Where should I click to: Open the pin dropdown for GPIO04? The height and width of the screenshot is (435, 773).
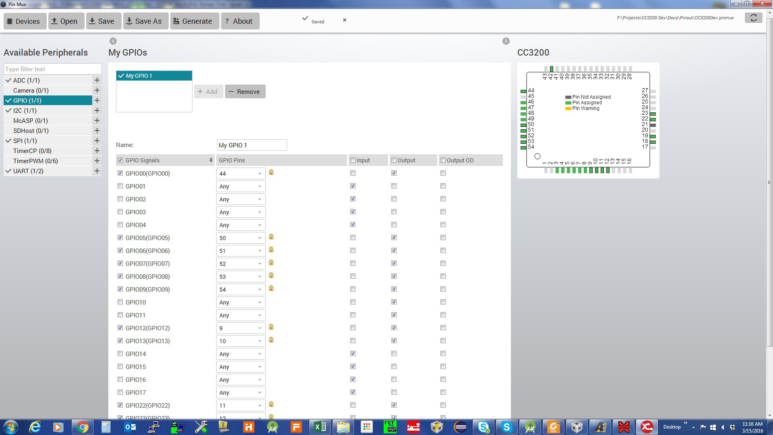(241, 225)
